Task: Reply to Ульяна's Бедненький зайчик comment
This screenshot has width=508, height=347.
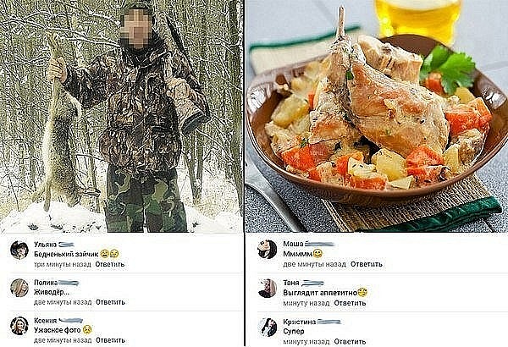Action: (x=110, y=264)
